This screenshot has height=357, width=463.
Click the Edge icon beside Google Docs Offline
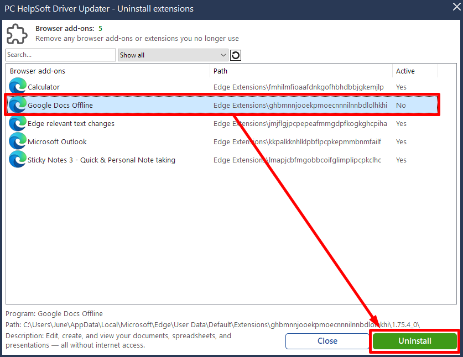(18, 105)
